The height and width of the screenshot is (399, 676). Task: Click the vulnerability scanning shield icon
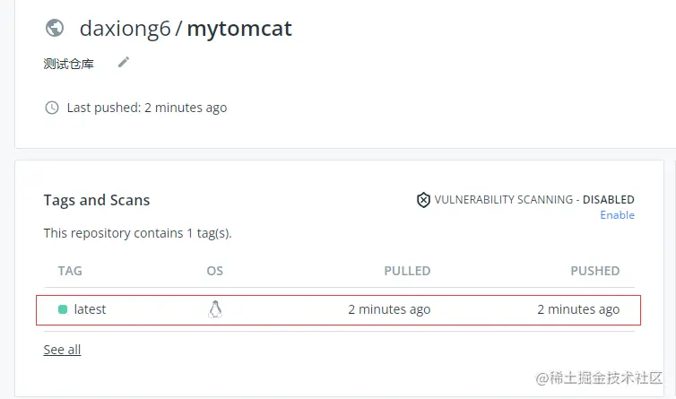tap(423, 200)
